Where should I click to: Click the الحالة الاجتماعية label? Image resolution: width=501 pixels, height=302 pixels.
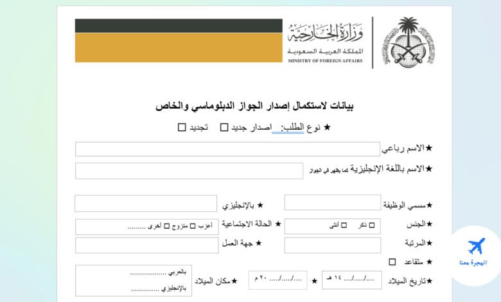[x=247, y=224]
